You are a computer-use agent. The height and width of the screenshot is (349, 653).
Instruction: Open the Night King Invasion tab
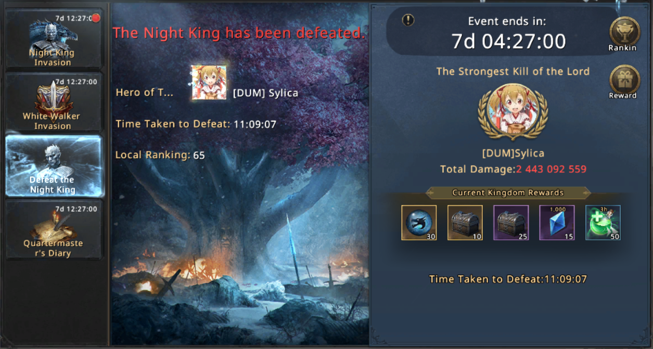pos(54,38)
